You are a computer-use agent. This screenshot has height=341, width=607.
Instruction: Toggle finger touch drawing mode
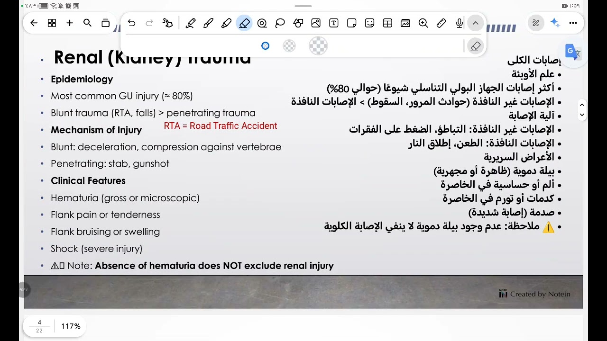[x=167, y=23]
